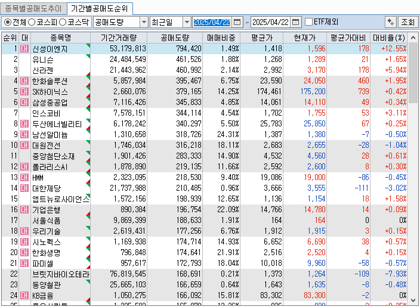Click the 대 icon for 우리기술
Image resolution: width=420 pixels, height=307 pixels.
[24, 231]
